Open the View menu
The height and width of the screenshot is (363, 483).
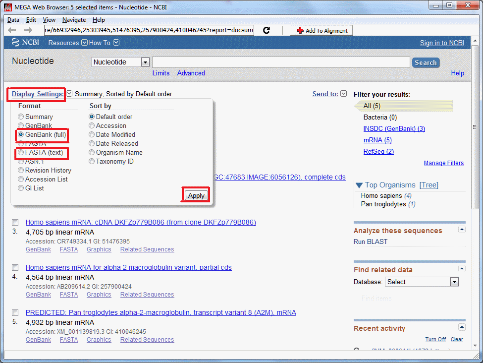[x=49, y=20]
